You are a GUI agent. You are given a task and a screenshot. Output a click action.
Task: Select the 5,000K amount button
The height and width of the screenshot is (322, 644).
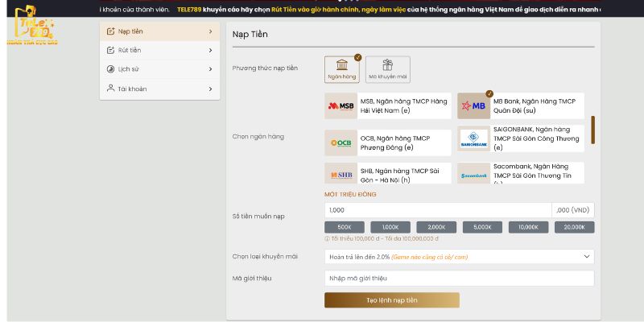click(482, 228)
